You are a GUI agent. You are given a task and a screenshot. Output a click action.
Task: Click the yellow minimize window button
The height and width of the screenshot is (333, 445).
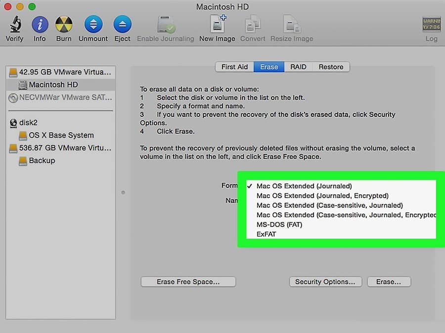pyautogui.click(x=20, y=6)
